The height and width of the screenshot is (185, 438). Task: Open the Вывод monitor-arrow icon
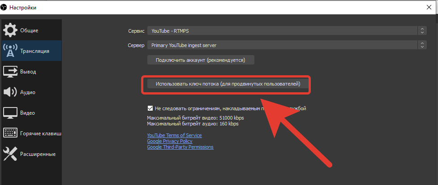point(10,72)
